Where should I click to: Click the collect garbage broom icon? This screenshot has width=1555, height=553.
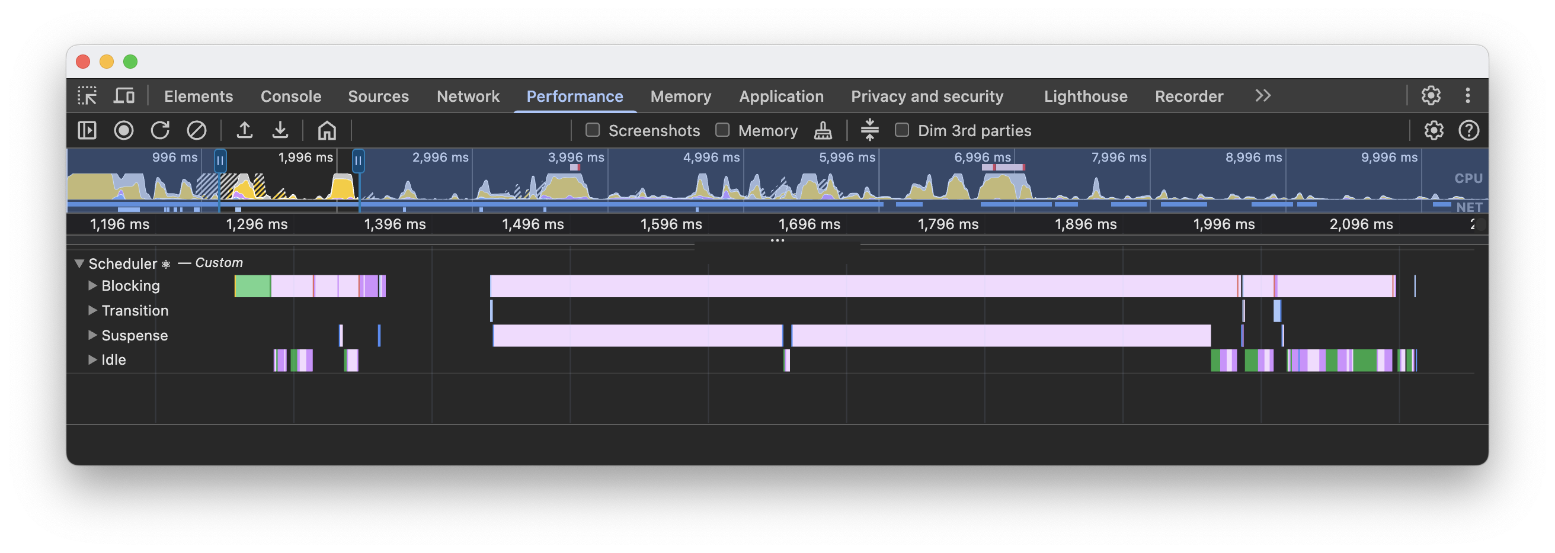(823, 130)
